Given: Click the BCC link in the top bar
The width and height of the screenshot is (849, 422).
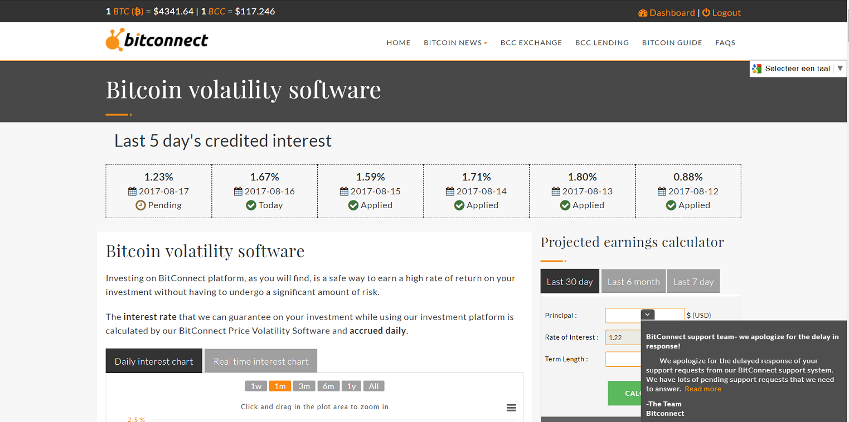Looking at the screenshot, I should pos(217,11).
